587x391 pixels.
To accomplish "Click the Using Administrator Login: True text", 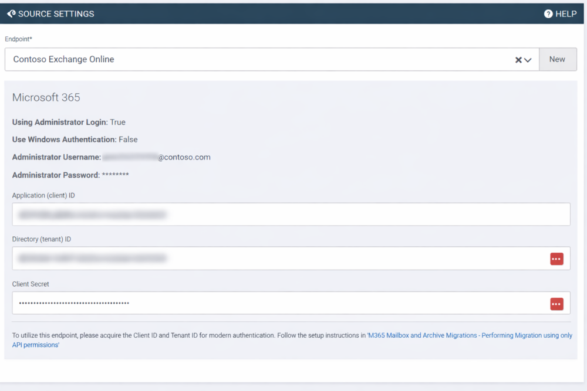I will click(69, 123).
